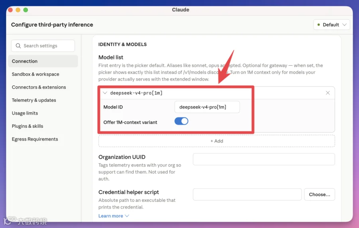Image resolution: width=359 pixels, height=228 pixels.
Task: Remove the deepseek-v4-pro[1m] model entry
Action: (x=327, y=93)
